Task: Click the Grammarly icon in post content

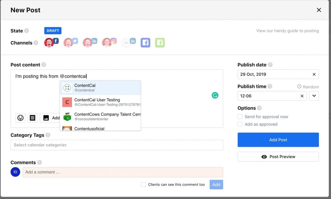Action: pos(215,95)
